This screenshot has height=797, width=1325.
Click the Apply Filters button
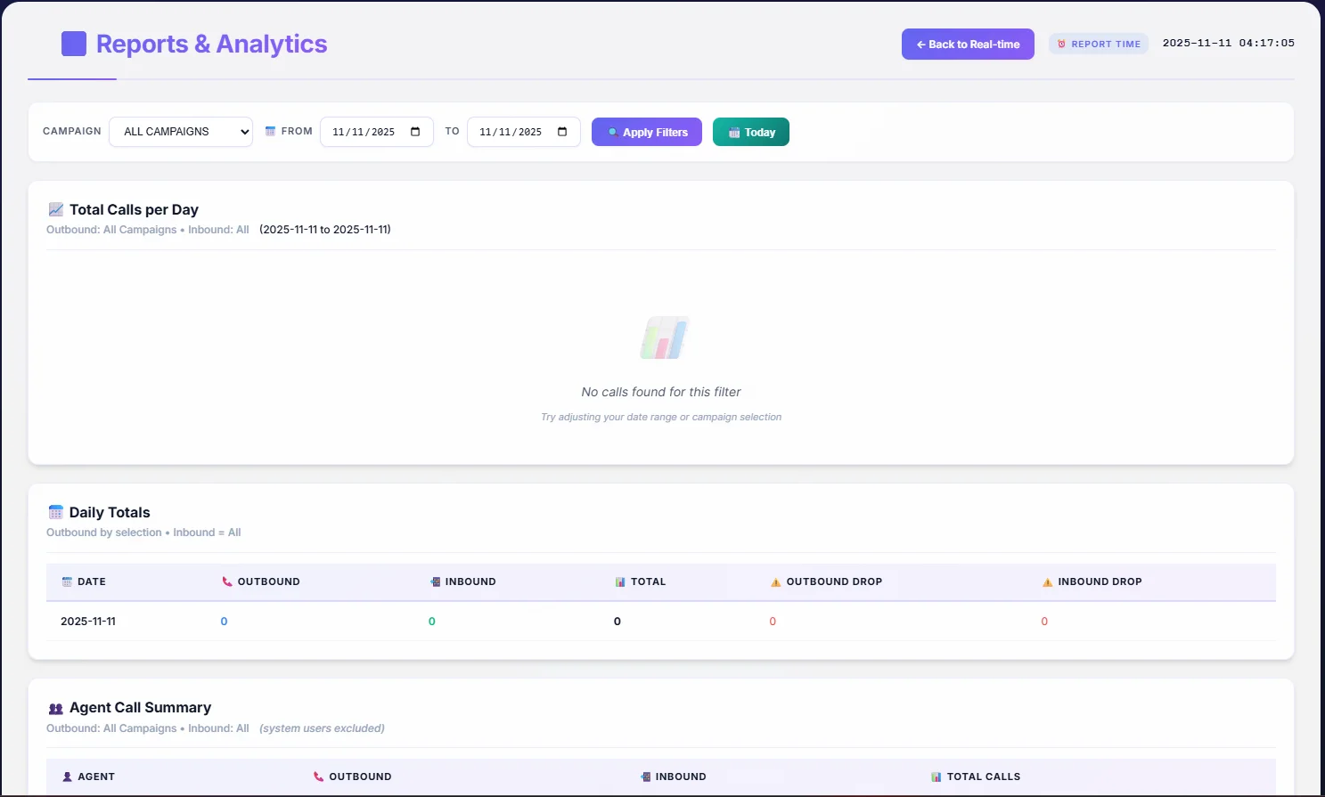(x=647, y=132)
